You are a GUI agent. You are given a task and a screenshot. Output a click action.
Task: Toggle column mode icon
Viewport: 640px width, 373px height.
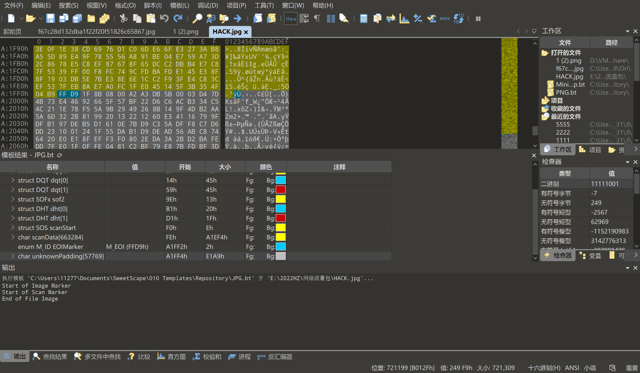tap(331, 18)
